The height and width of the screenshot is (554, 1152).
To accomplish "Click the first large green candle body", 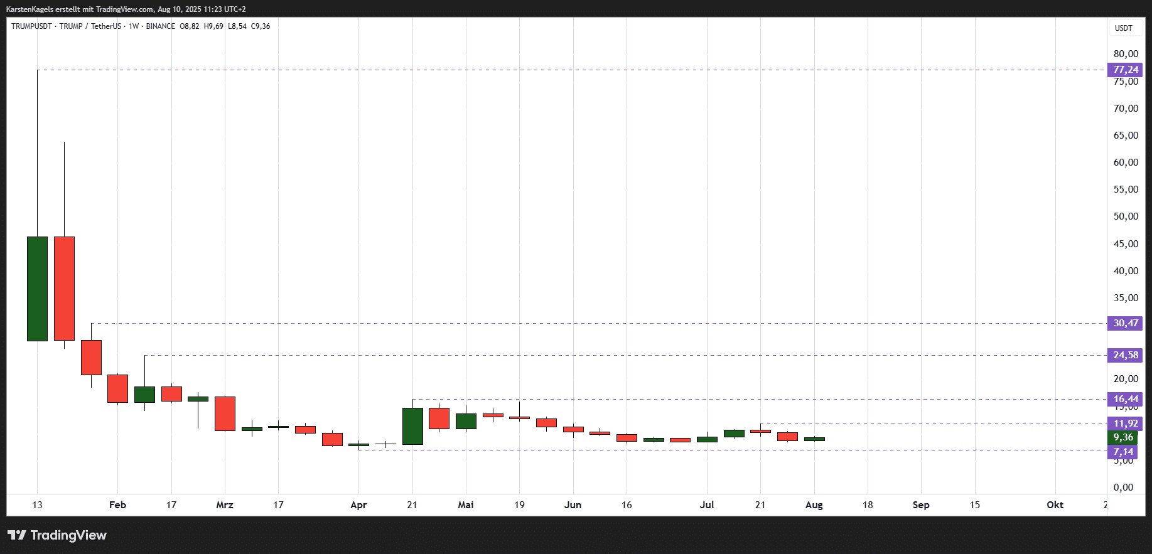I will coord(37,289).
